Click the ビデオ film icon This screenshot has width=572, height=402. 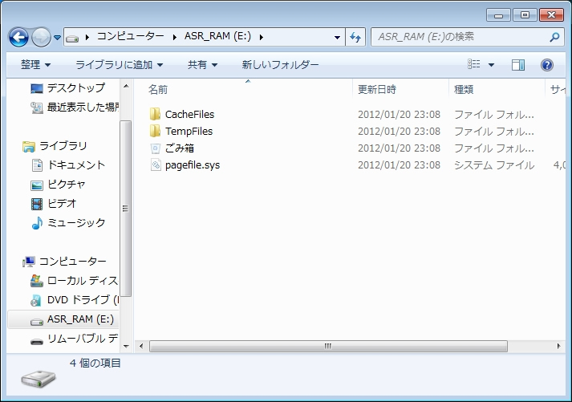[x=37, y=204]
